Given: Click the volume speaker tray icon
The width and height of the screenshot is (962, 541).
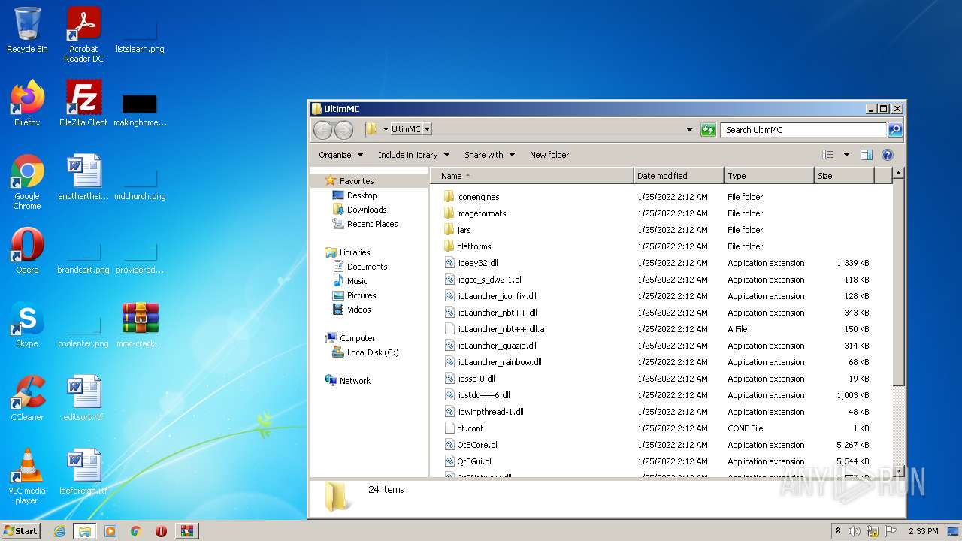Looking at the screenshot, I should click(855, 531).
